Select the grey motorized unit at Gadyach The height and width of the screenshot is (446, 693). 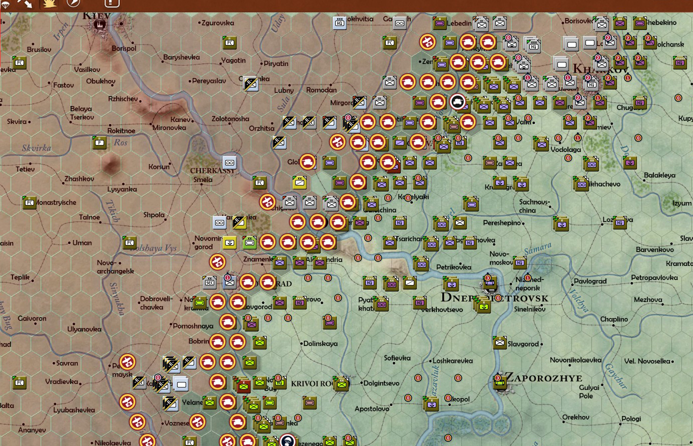[x=400, y=22]
